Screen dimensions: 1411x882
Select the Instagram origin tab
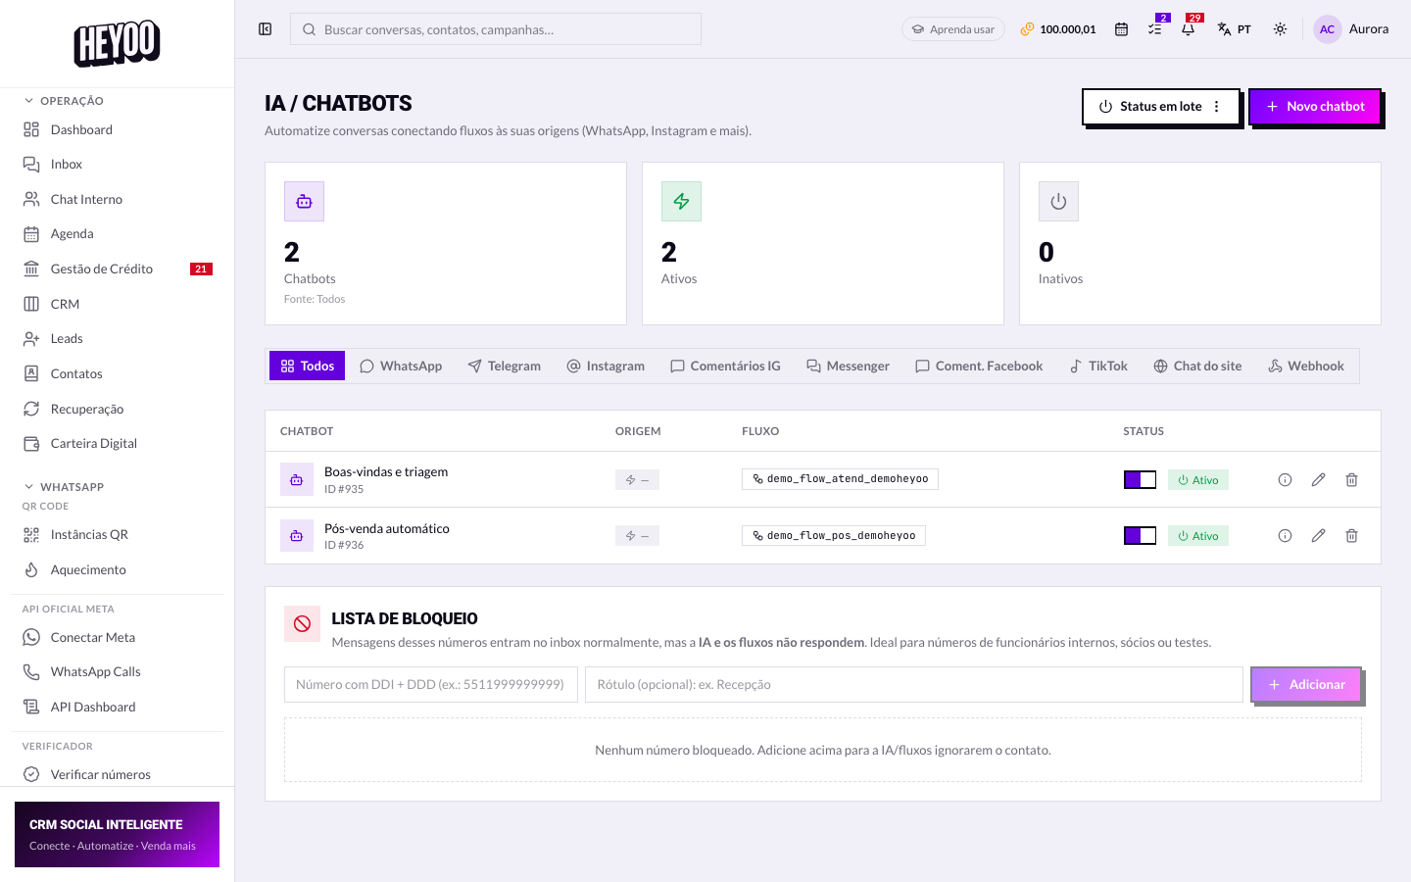point(606,366)
